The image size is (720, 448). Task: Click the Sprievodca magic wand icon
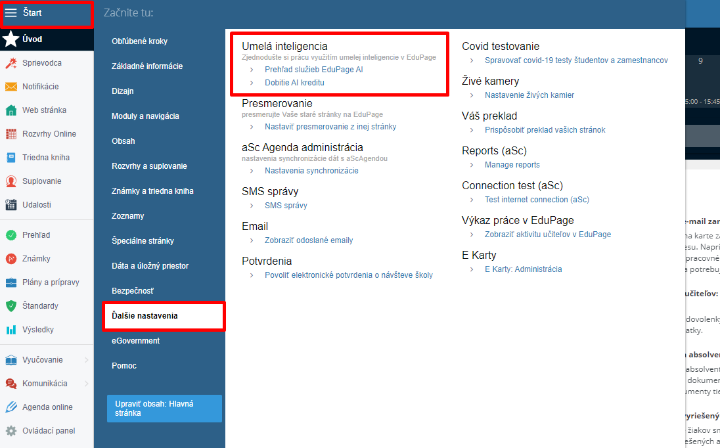tap(11, 63)
